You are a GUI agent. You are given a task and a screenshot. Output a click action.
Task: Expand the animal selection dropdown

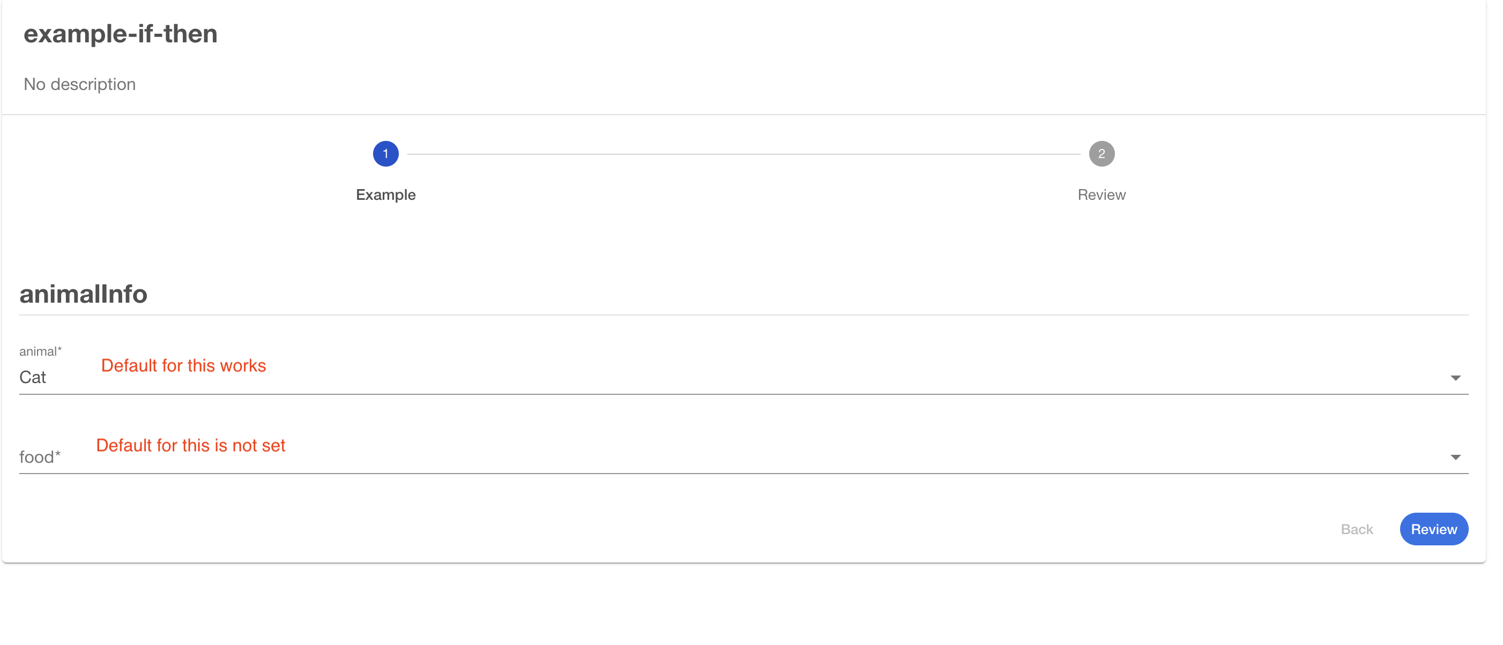click(1456, 377)
